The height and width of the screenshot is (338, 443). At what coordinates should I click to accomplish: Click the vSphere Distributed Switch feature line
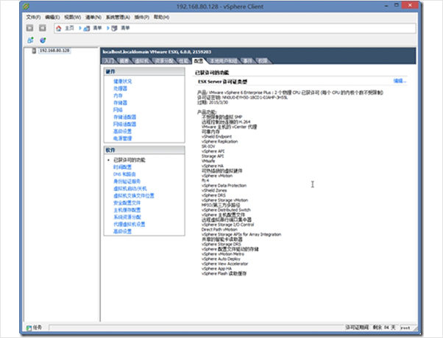(x=226, y=210)
